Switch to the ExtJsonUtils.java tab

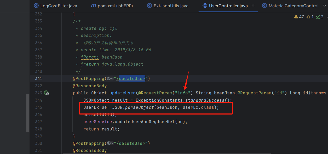(168, 6)
